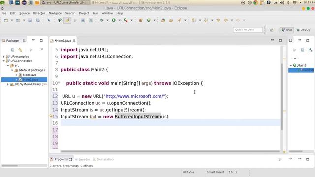Screen dimensions: 315x177
Task: Click the Open Task folder icon
Action: tap(171, 20)
